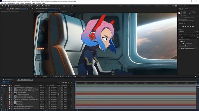Collapse Animation Presets in Effects & Presets
Image resolution: width=199 pixels, height=111 pixels.
(x=179, y=40)
